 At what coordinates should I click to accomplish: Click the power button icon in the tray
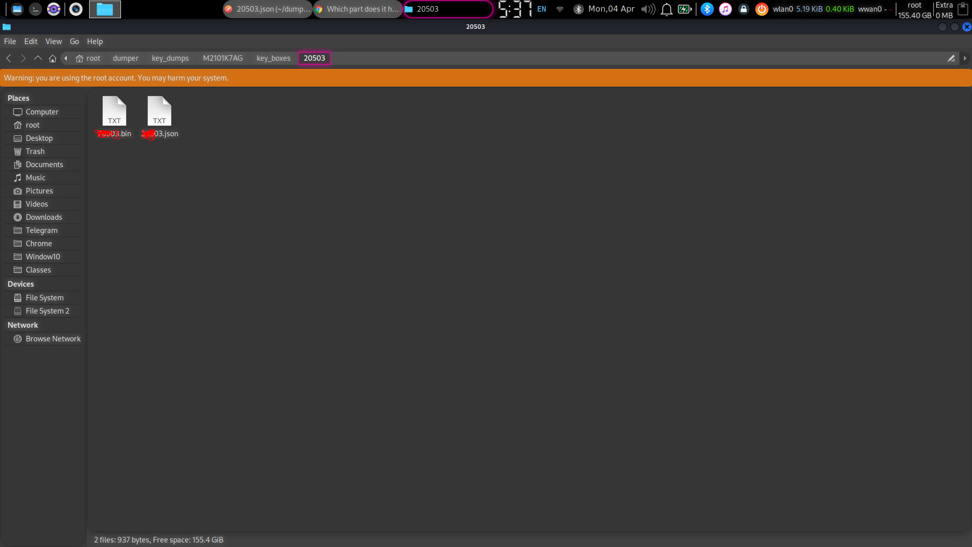[762, 9]
